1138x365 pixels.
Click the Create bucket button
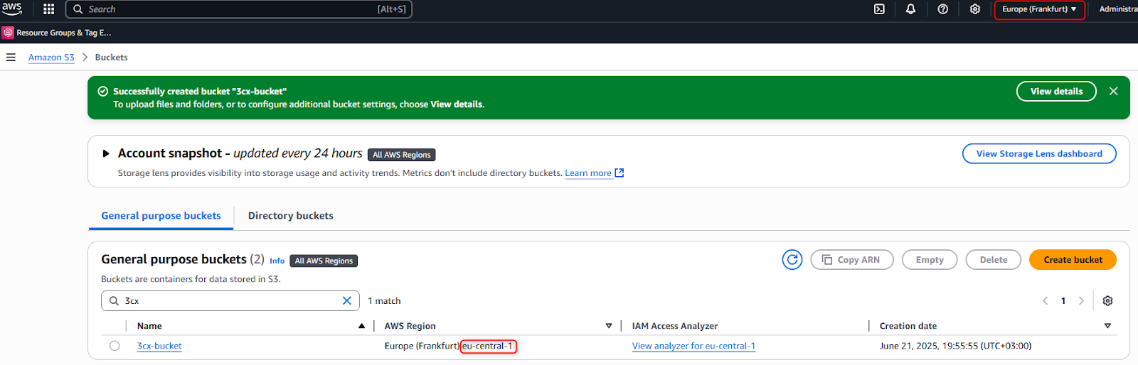[x=1073, y=260]
